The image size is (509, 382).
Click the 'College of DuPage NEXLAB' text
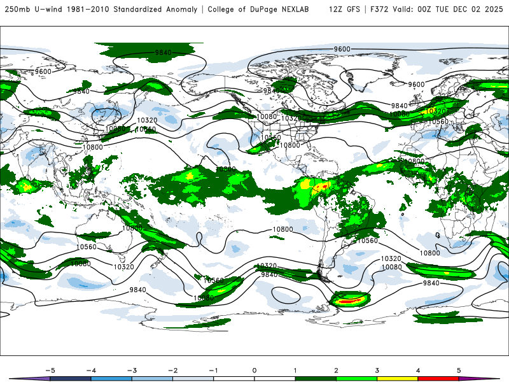(258, 9)
